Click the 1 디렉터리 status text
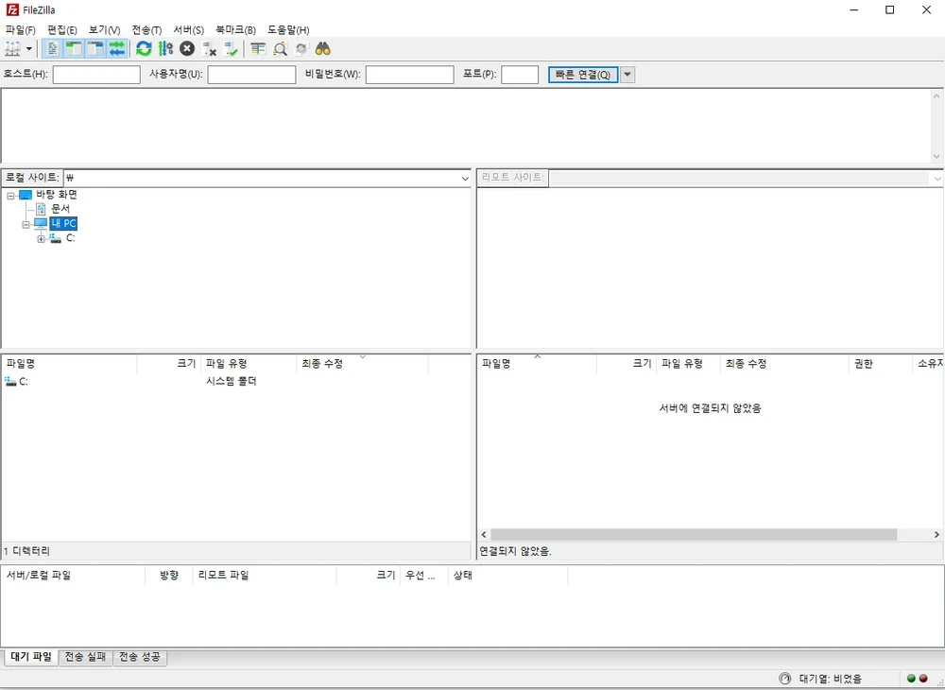This screenshot has width=945, height=690. coord(27,551)
